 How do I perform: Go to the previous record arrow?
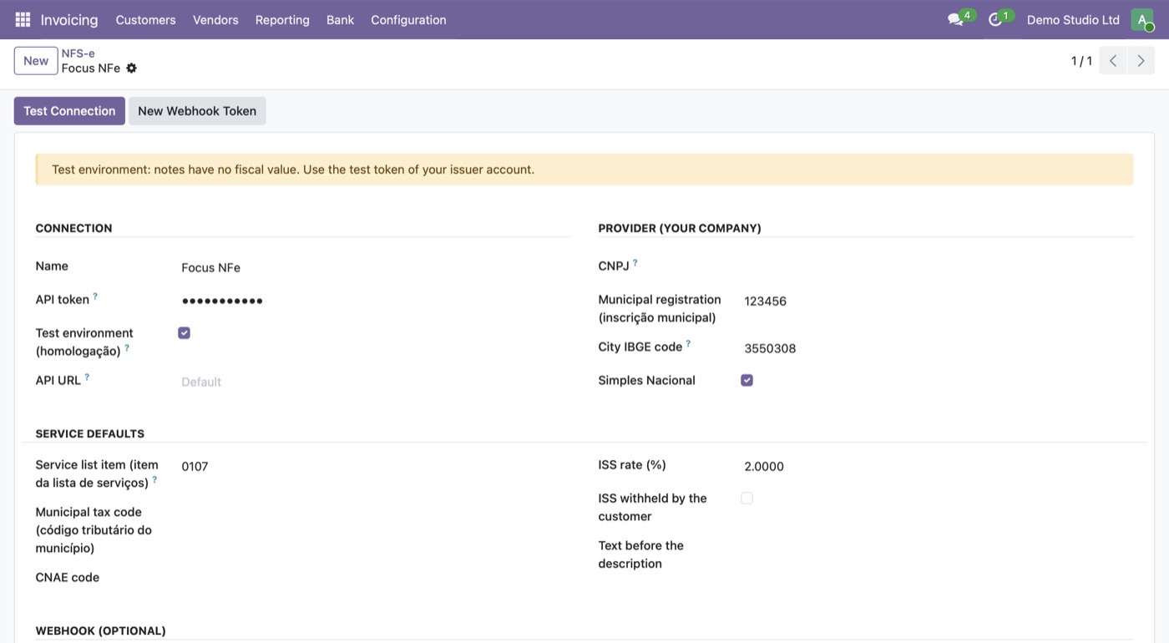1113,61
